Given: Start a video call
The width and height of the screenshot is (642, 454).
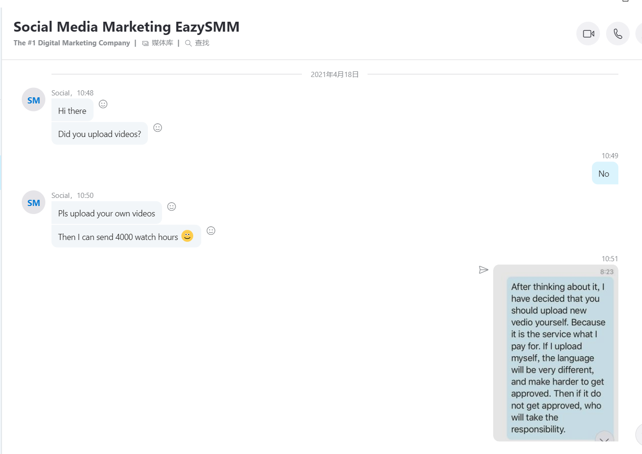Looking at the screenshot, I should click(588, 34).
